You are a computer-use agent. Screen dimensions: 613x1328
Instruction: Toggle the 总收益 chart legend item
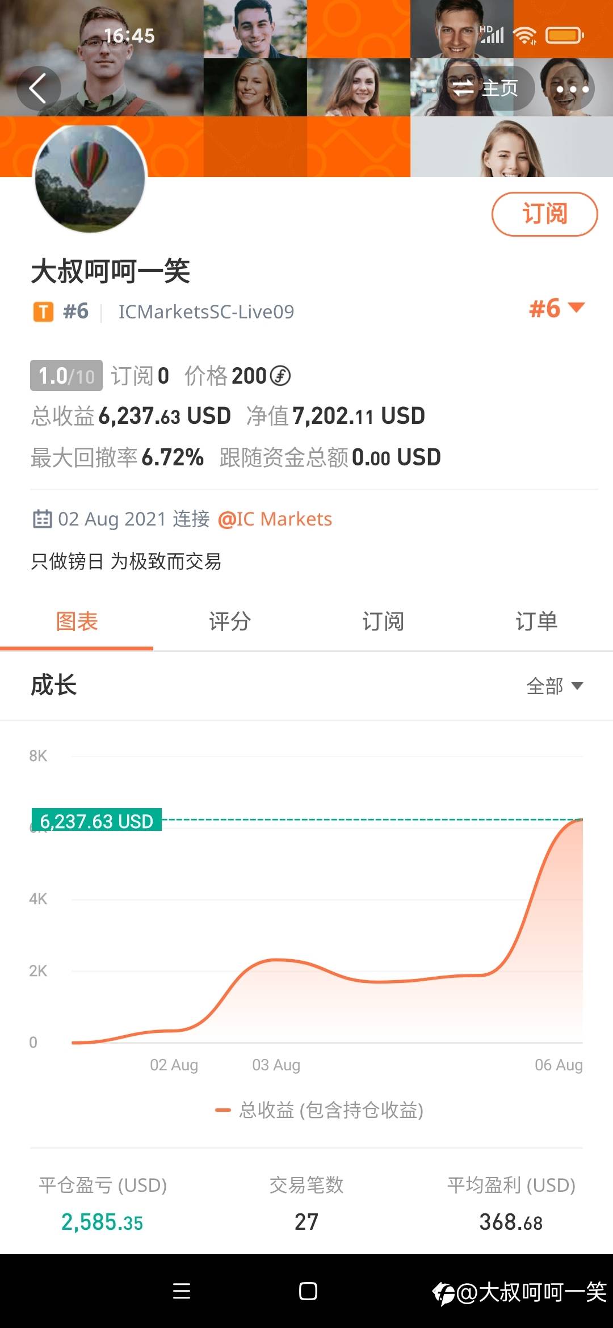[x=320, y=1110]
